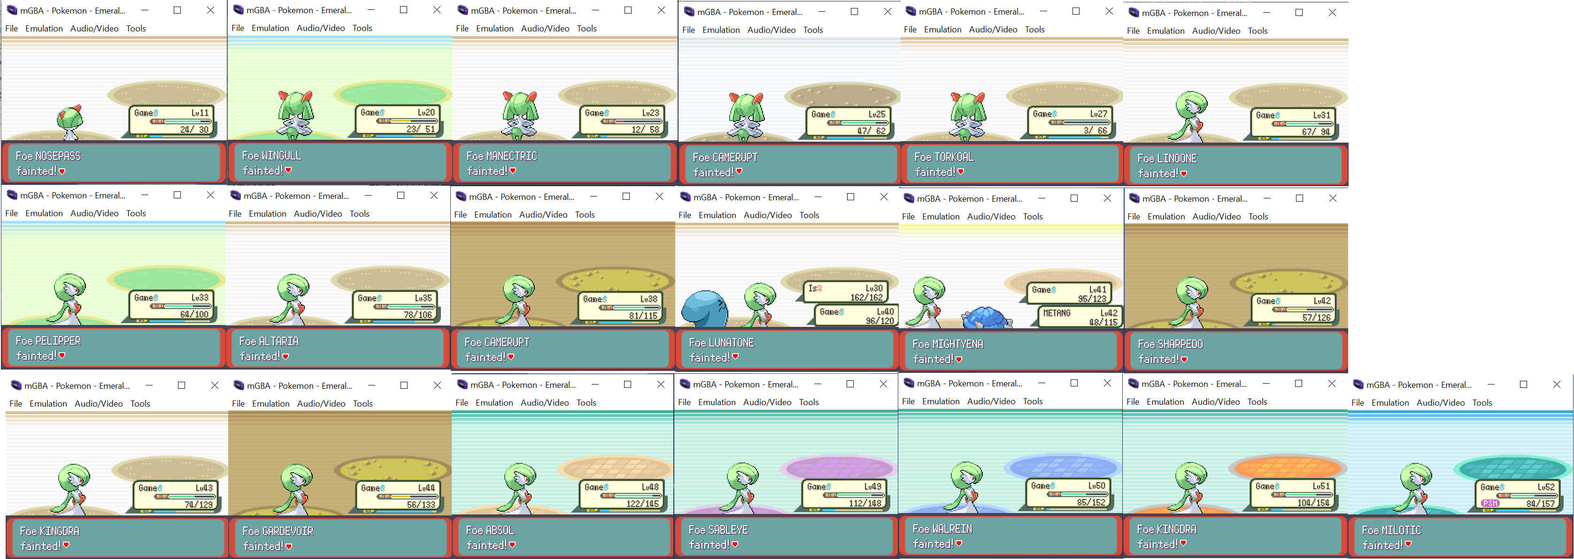Open Tools menu in the ALTARIA window
The image size is (1574, 559).
[x=359, y=214]
